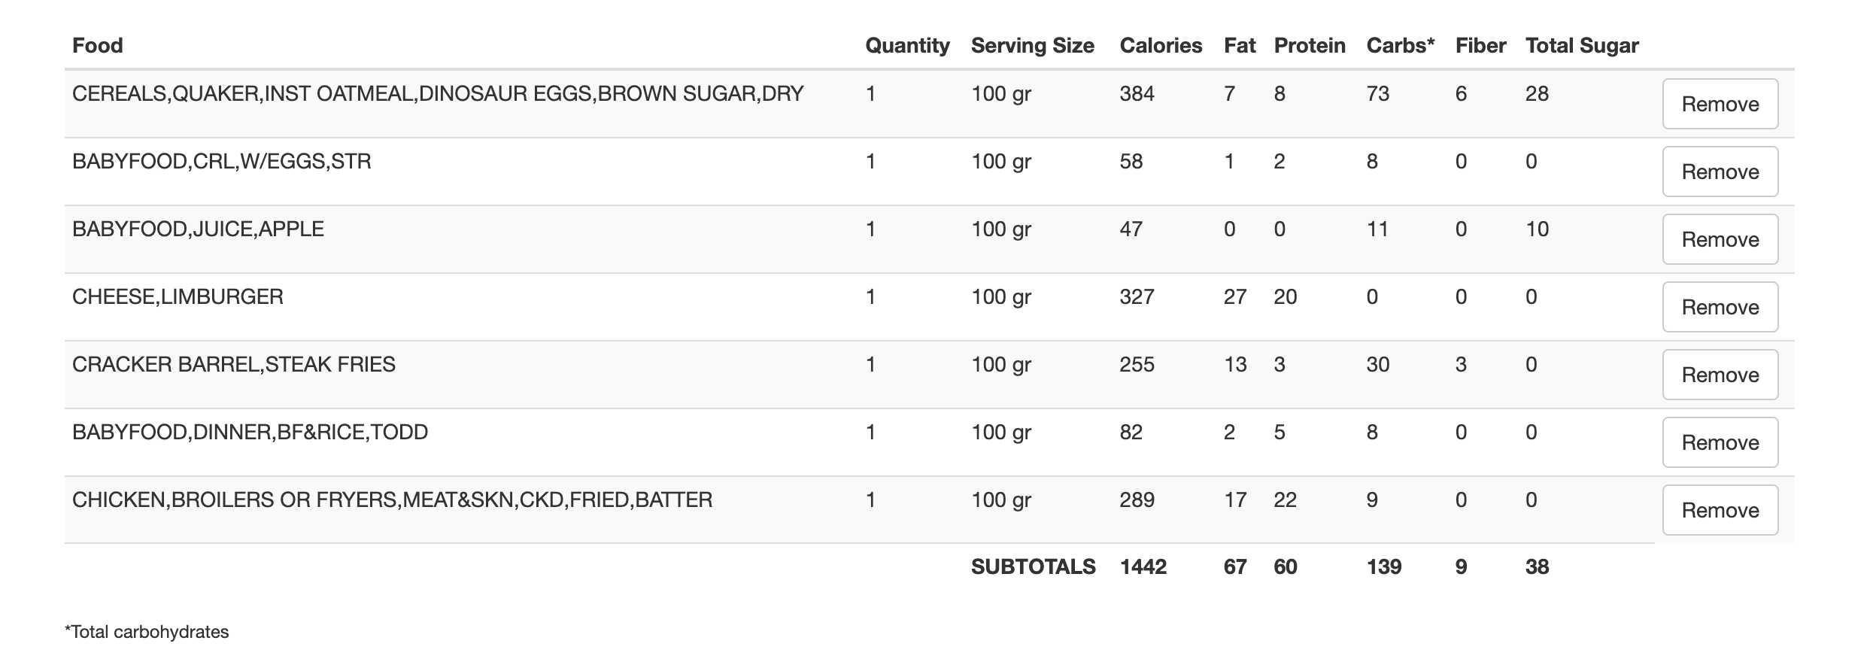Click the Food column header
The image size is (1870, 671).
[98, 46]
